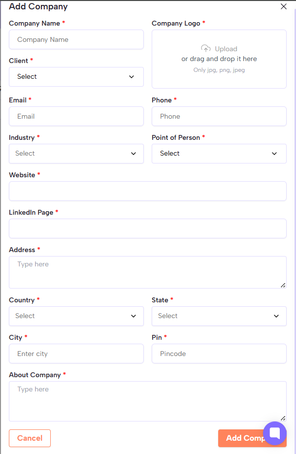Open the State dropdown

tap(219, 316)
